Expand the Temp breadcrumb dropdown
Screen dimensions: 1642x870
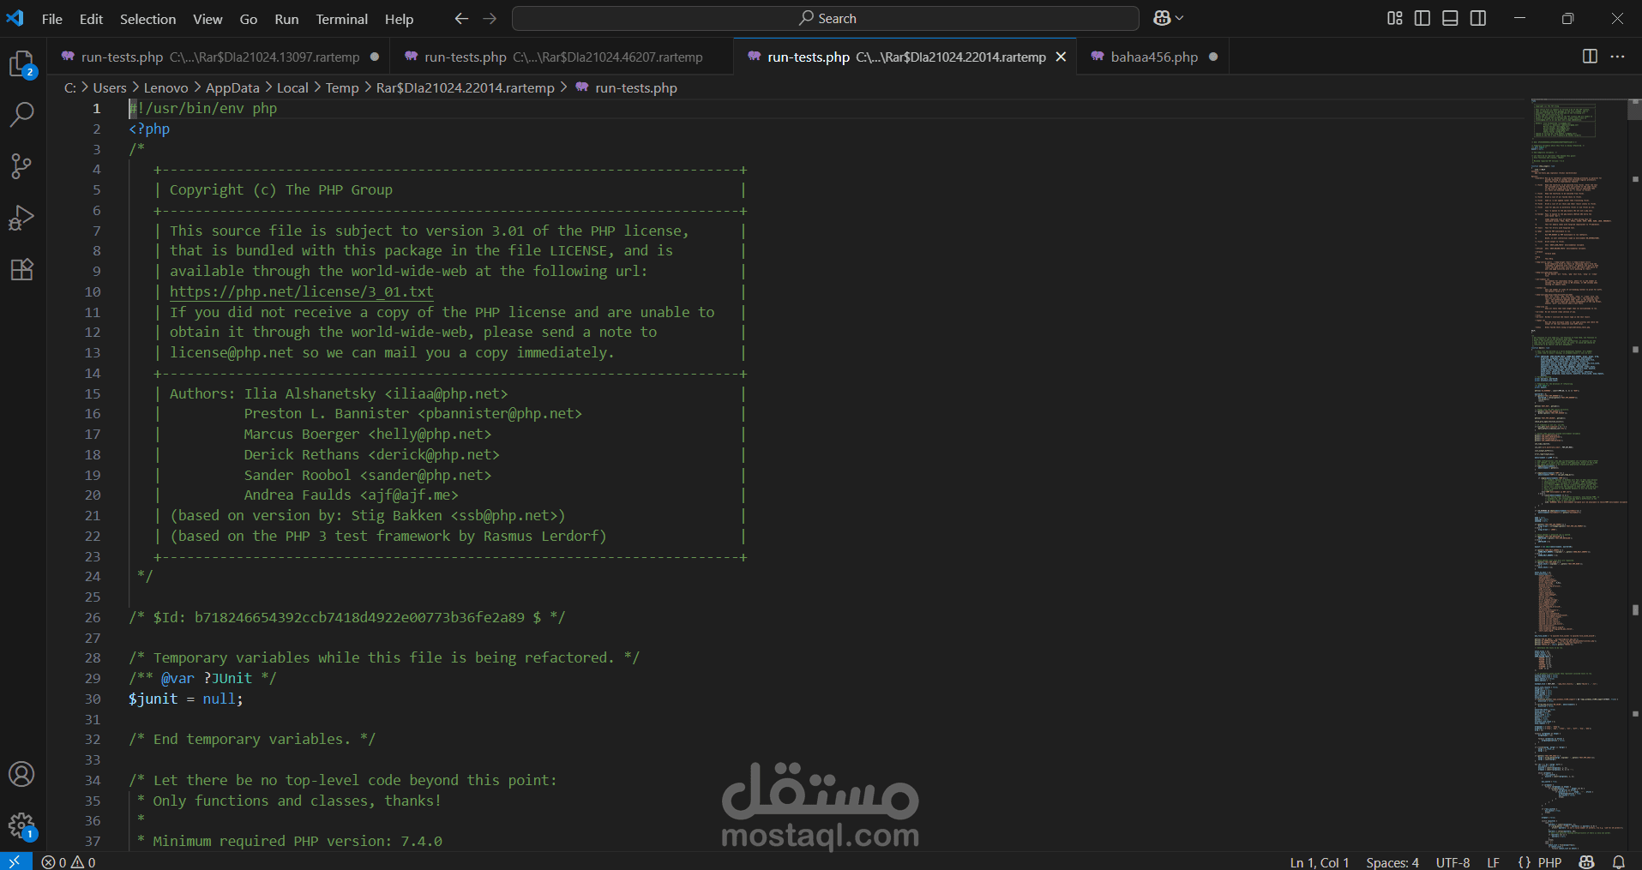(x=342, y=87)
